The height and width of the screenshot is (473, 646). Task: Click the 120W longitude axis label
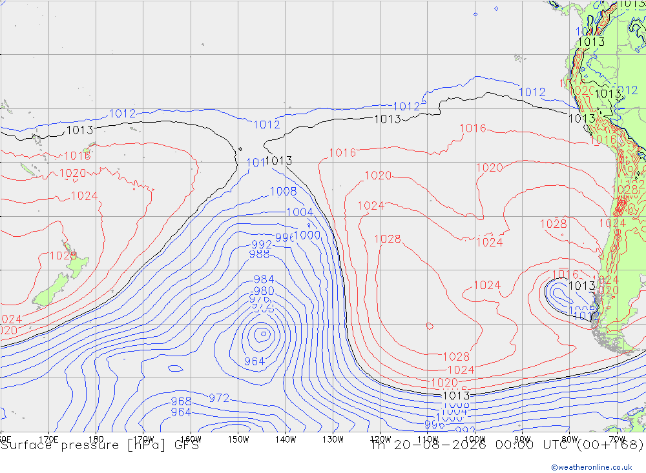[x=380, y=439]
